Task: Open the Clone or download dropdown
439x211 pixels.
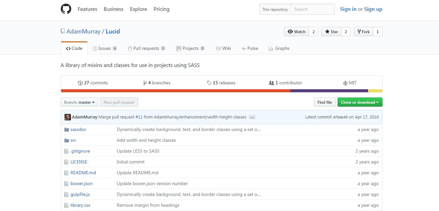Action: click(x=360, y=102)
